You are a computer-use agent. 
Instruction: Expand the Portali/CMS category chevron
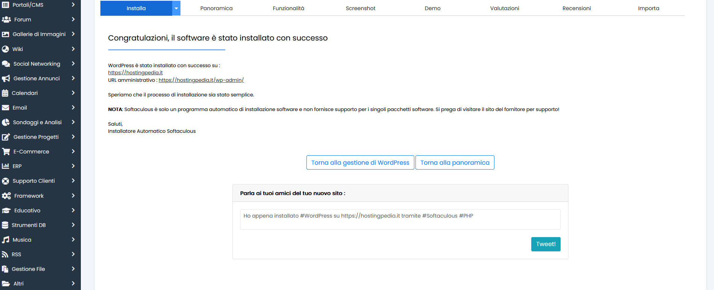pyautogui.click(x=73, y=5)
